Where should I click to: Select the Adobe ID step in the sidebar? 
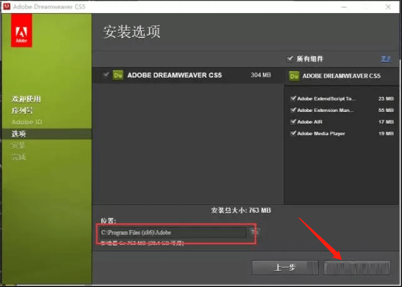coord(27,122)
